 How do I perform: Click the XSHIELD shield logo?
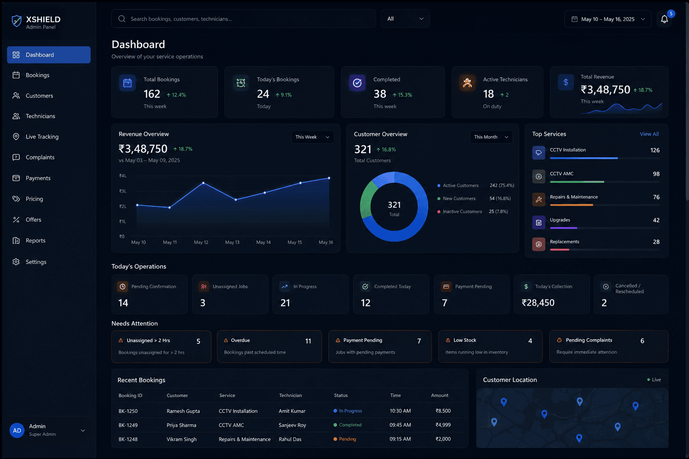(17, 21)
